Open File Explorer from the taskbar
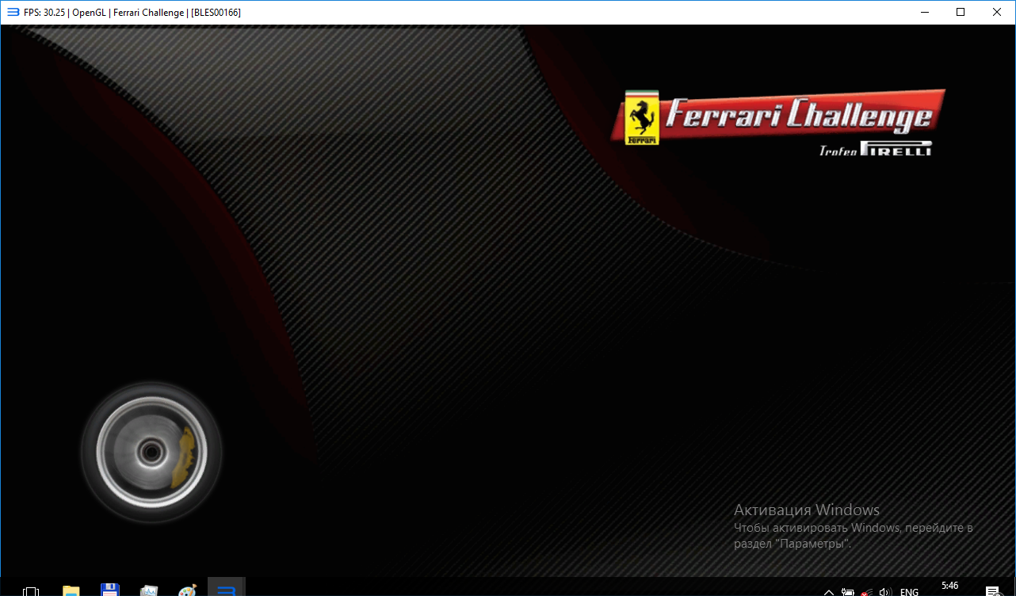The image size is (1016, 596). tap(71, 590)
